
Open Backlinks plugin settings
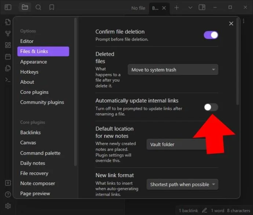coord(43,132)
